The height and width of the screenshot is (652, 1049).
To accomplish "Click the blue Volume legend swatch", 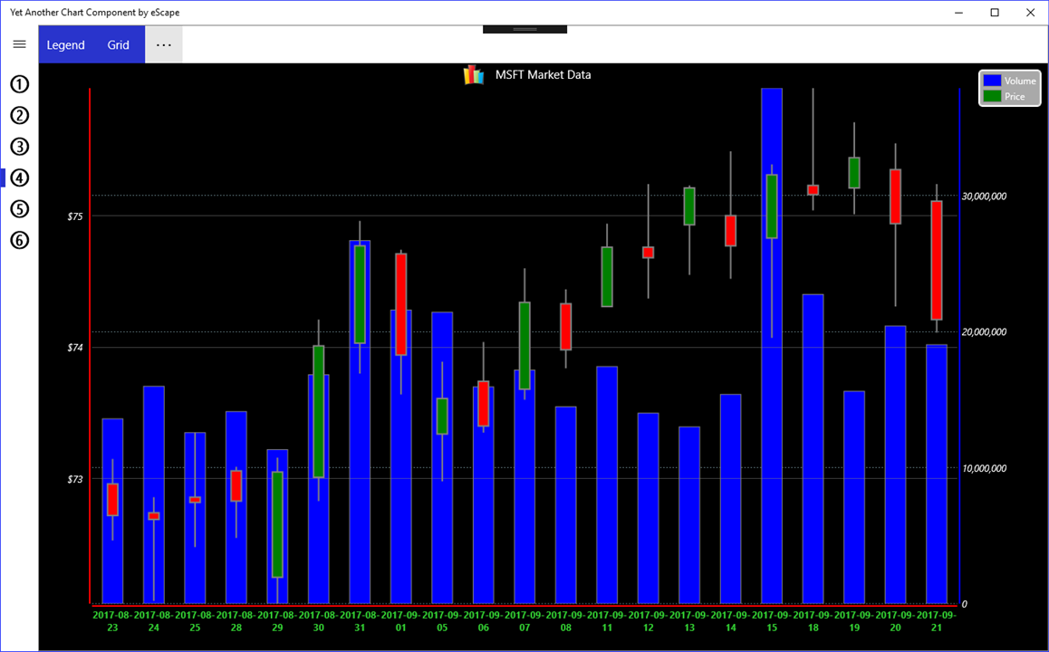I will pos(992,81).
